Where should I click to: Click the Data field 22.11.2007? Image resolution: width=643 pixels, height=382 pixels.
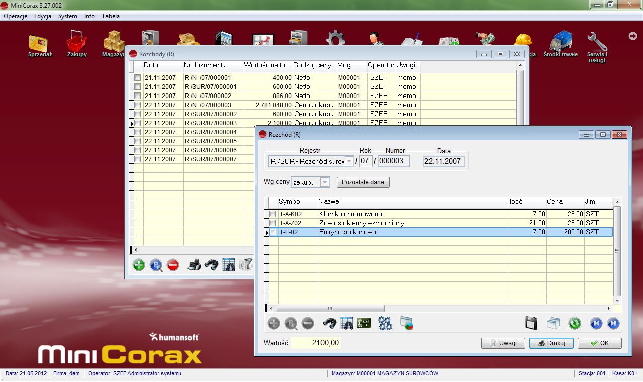[x=444, y=161]
